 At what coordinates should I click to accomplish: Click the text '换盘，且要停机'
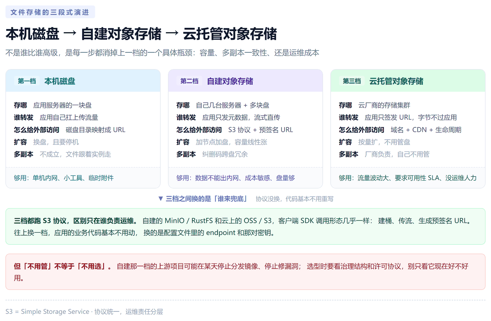(56, 142)
